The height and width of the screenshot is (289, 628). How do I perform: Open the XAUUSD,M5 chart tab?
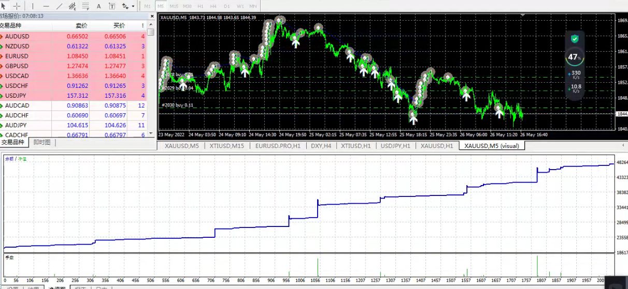pyautogui.click(x=181, y=146)
